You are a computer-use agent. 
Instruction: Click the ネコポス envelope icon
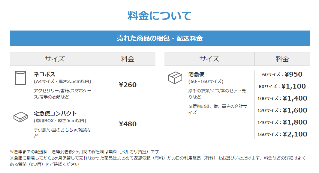(20, 78)
